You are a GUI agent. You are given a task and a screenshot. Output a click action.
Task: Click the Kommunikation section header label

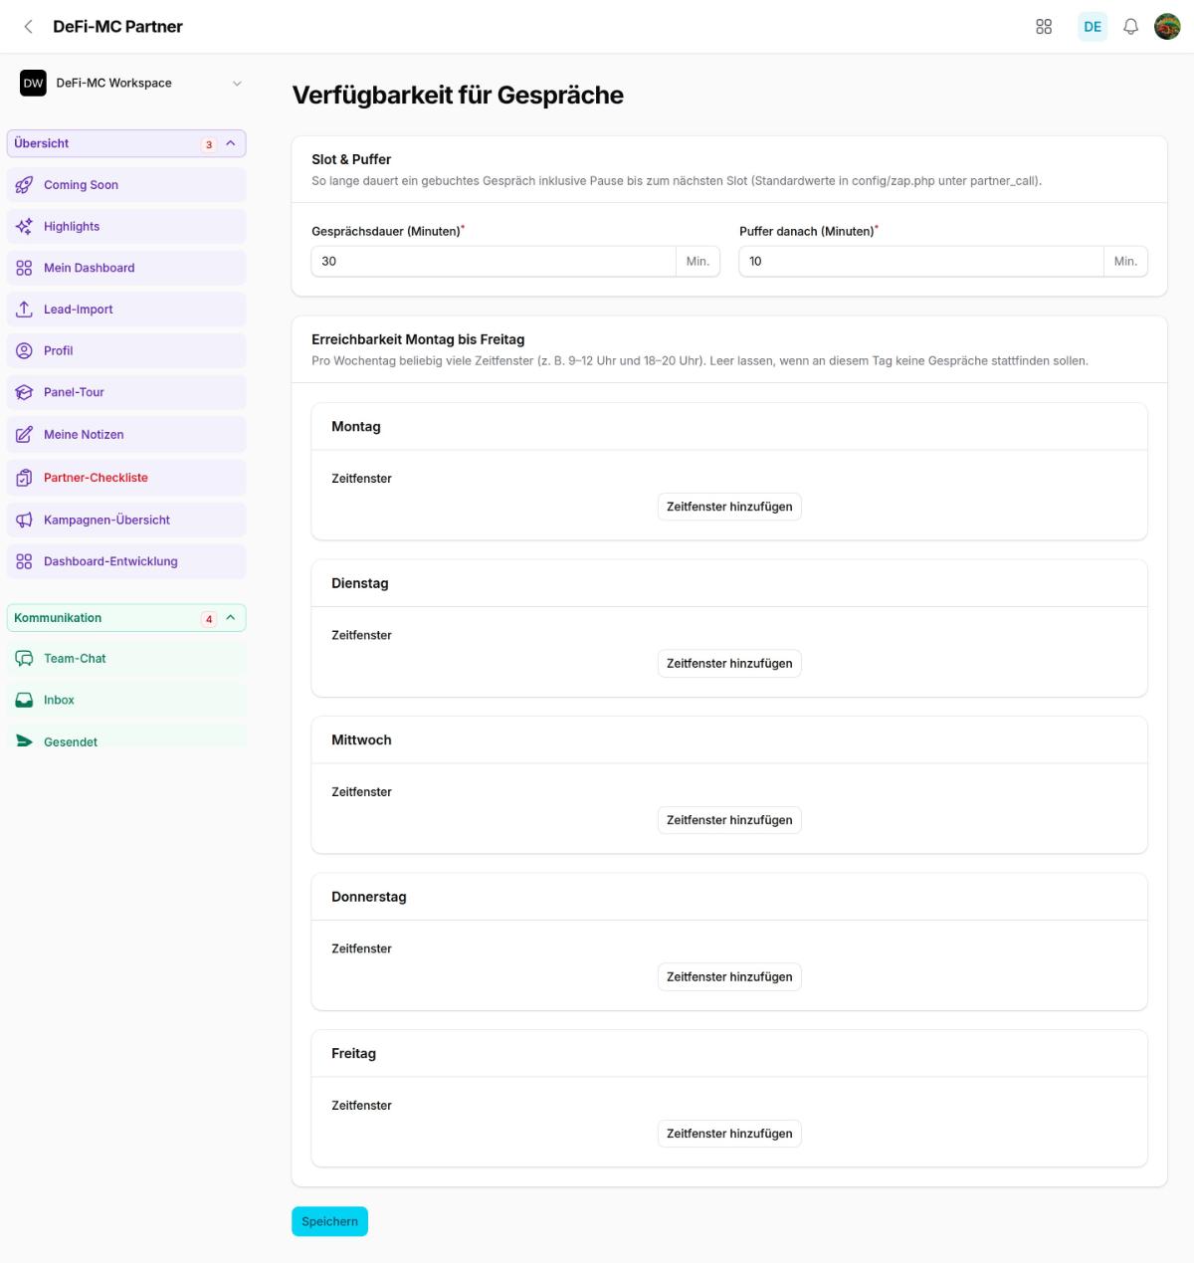tap(58, 618)
